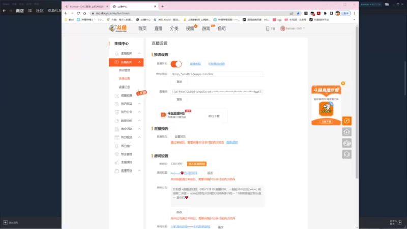Screen dimensions: 407x229
Task: Open Steam friends chat icon
Action: 400,222
